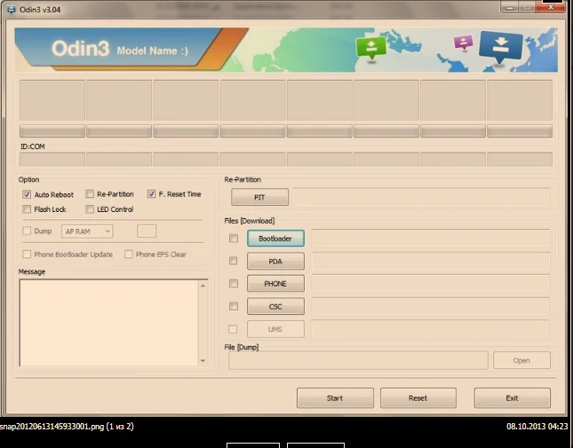Screen dimensions: 573x448
Task: Tick the checkbox beside the PDA button
Action: [x=234, y=261]
